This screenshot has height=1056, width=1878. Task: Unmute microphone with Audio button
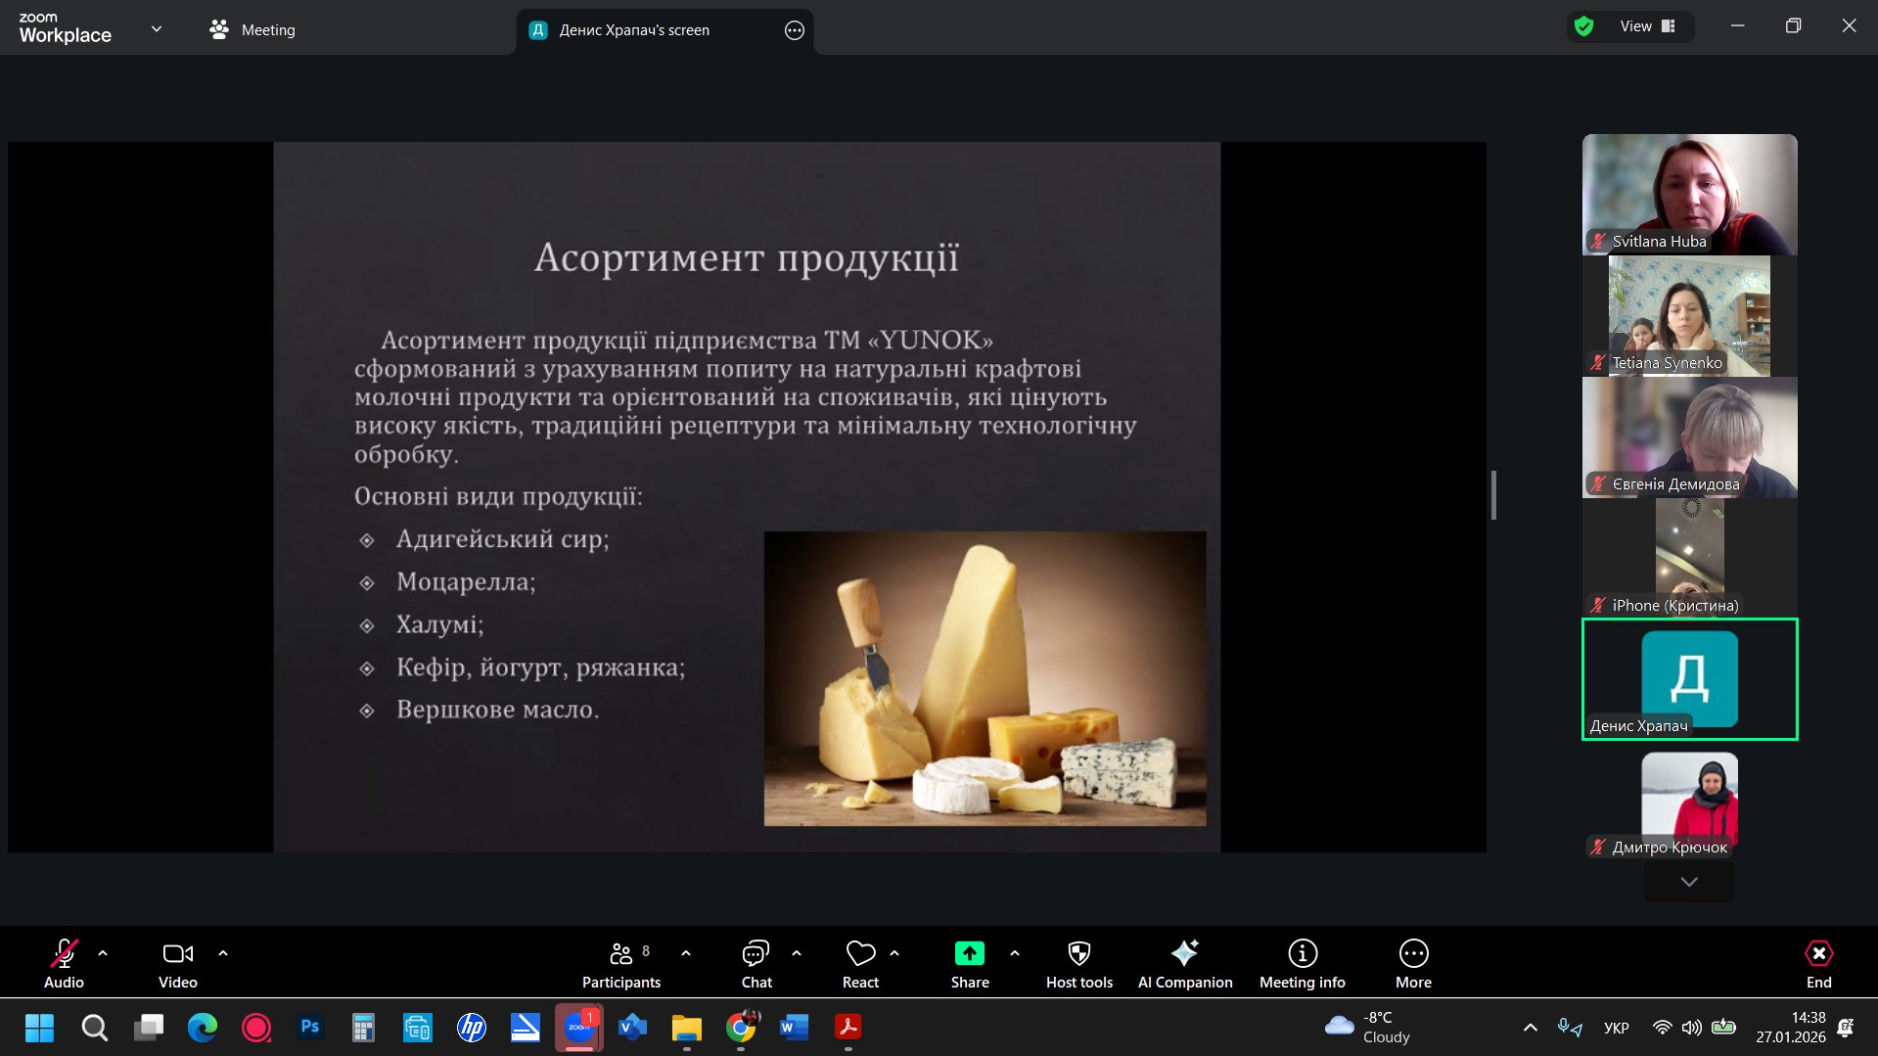64,964
